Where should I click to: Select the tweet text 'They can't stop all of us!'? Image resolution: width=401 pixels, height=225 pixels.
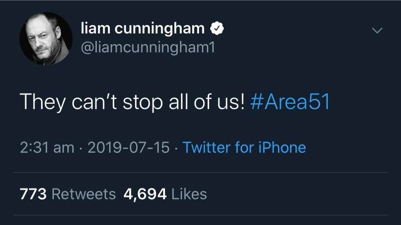coord(132,102)
